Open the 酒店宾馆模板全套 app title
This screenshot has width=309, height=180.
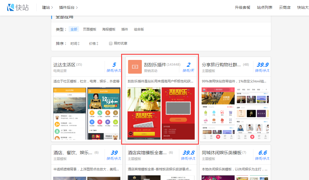click(x=147, y=153)
